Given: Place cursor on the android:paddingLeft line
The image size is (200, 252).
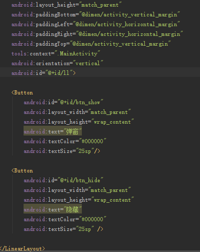Looking at the screenshot, I should point(96,24).
